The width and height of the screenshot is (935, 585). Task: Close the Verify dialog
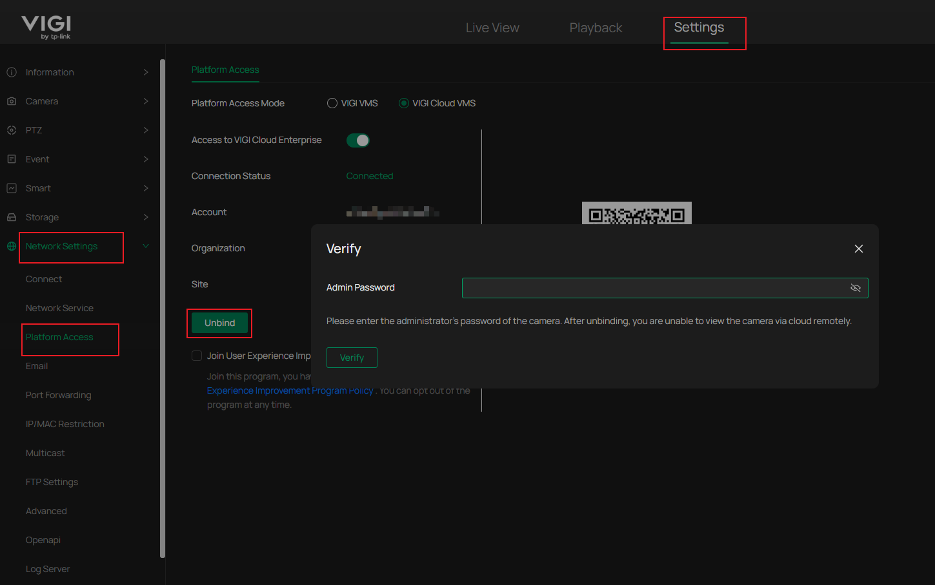click(x=859, y=249)
